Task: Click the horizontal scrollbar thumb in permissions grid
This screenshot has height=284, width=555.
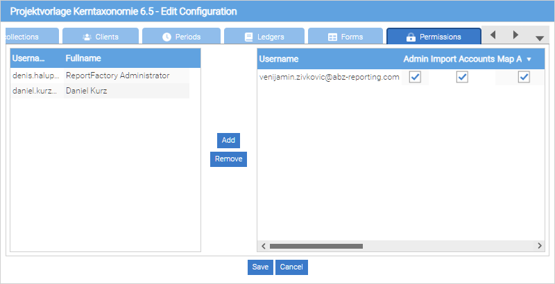Action: pyautogui.click(x=316, y=246)
